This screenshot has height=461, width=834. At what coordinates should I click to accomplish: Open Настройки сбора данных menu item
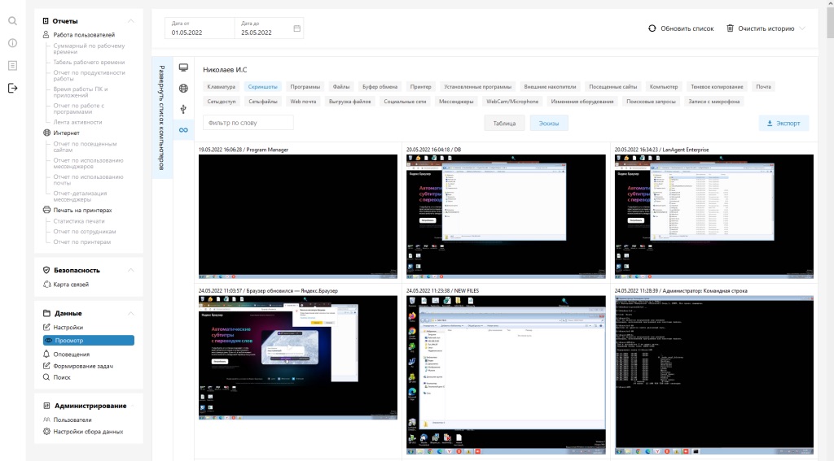88,432
